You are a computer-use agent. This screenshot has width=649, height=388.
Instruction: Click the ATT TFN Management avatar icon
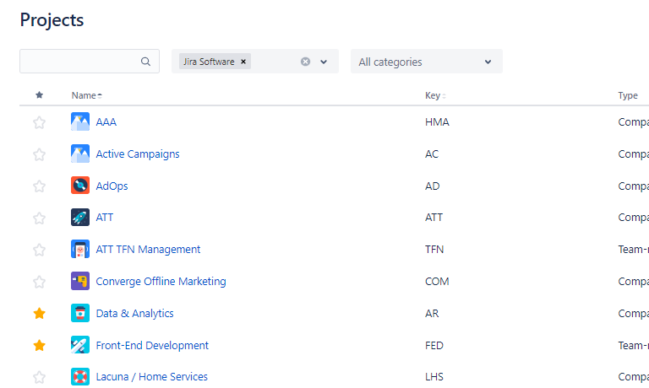click(80, 249)
